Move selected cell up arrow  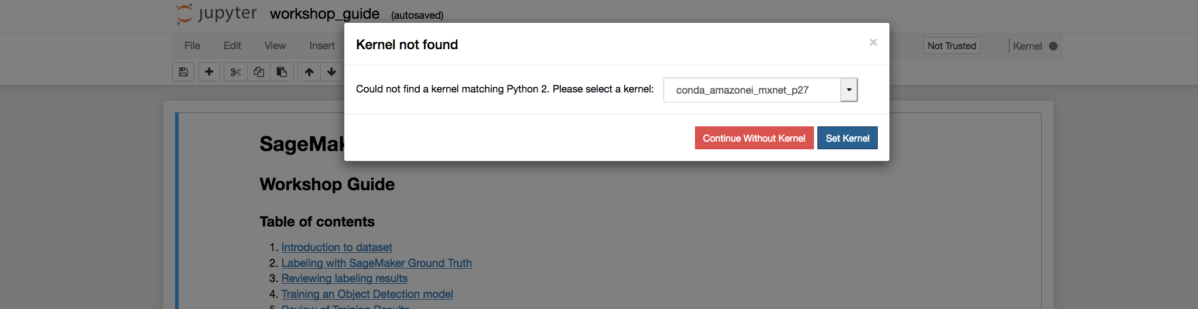coord(309,72)
